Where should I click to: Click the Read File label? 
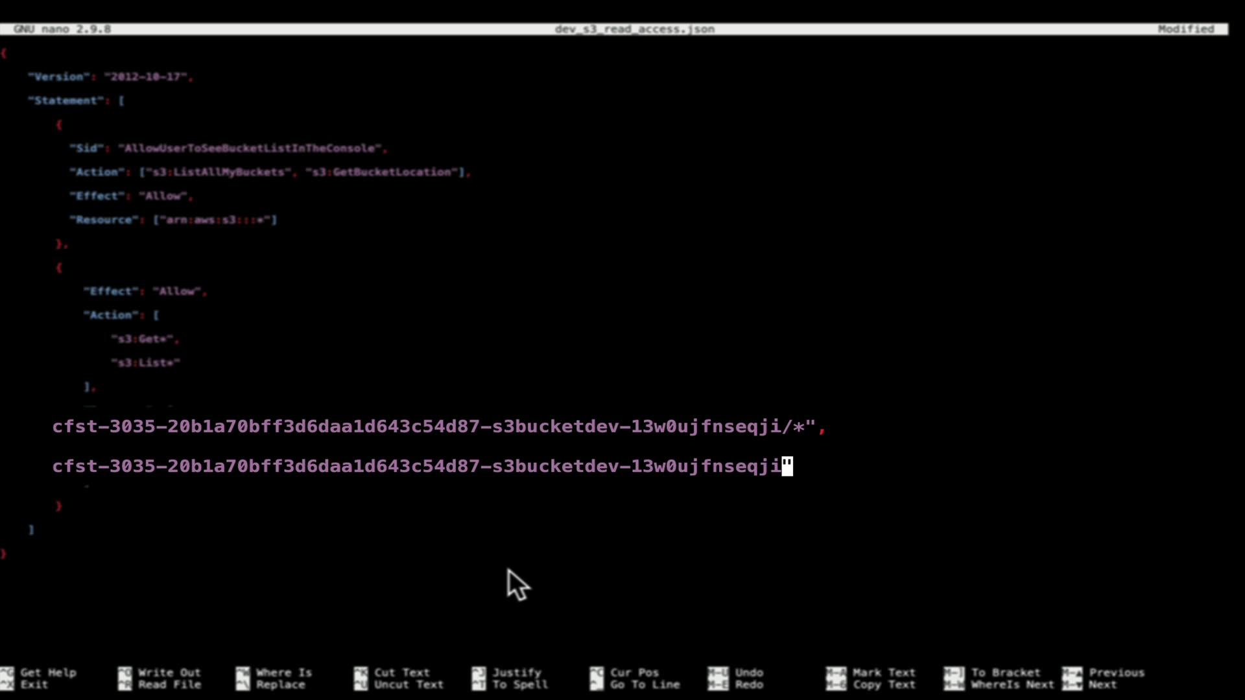click(169, 685)
